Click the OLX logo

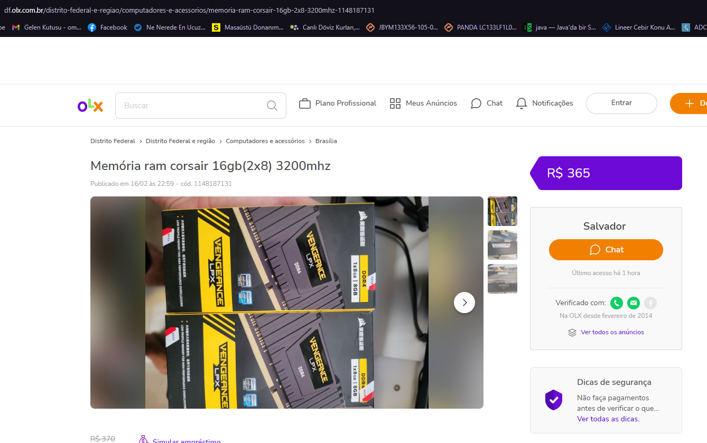90,106
